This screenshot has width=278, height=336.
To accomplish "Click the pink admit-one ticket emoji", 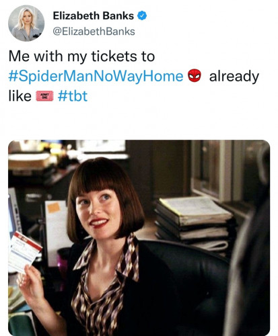I will click(44, 96).
